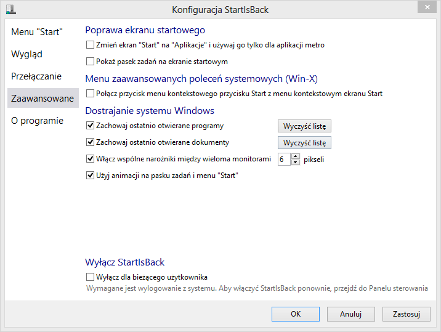Uncheck Zachowaj ostatnio otwierane dokumenty
The width and height of the screenshot is (441, 332).
(x=90, y=142)
